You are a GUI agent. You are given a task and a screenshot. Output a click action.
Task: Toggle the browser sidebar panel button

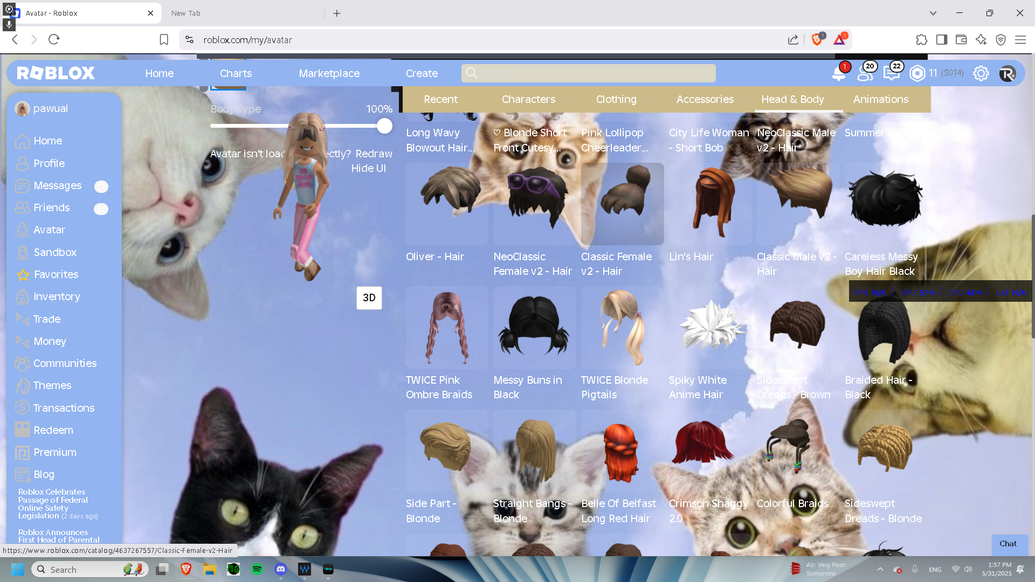click(941, 39)
